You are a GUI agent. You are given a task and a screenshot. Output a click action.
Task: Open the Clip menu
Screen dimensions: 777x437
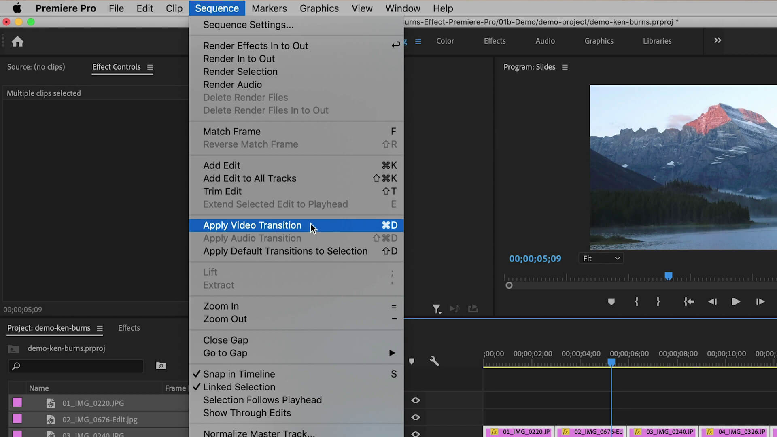click(174, 8)
